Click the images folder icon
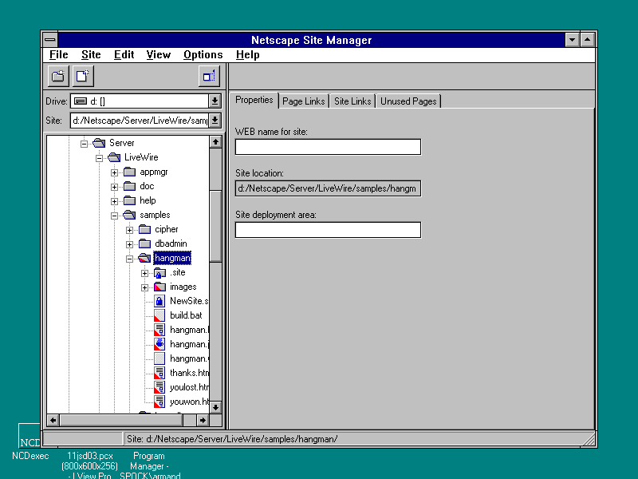 click(159, 287)
